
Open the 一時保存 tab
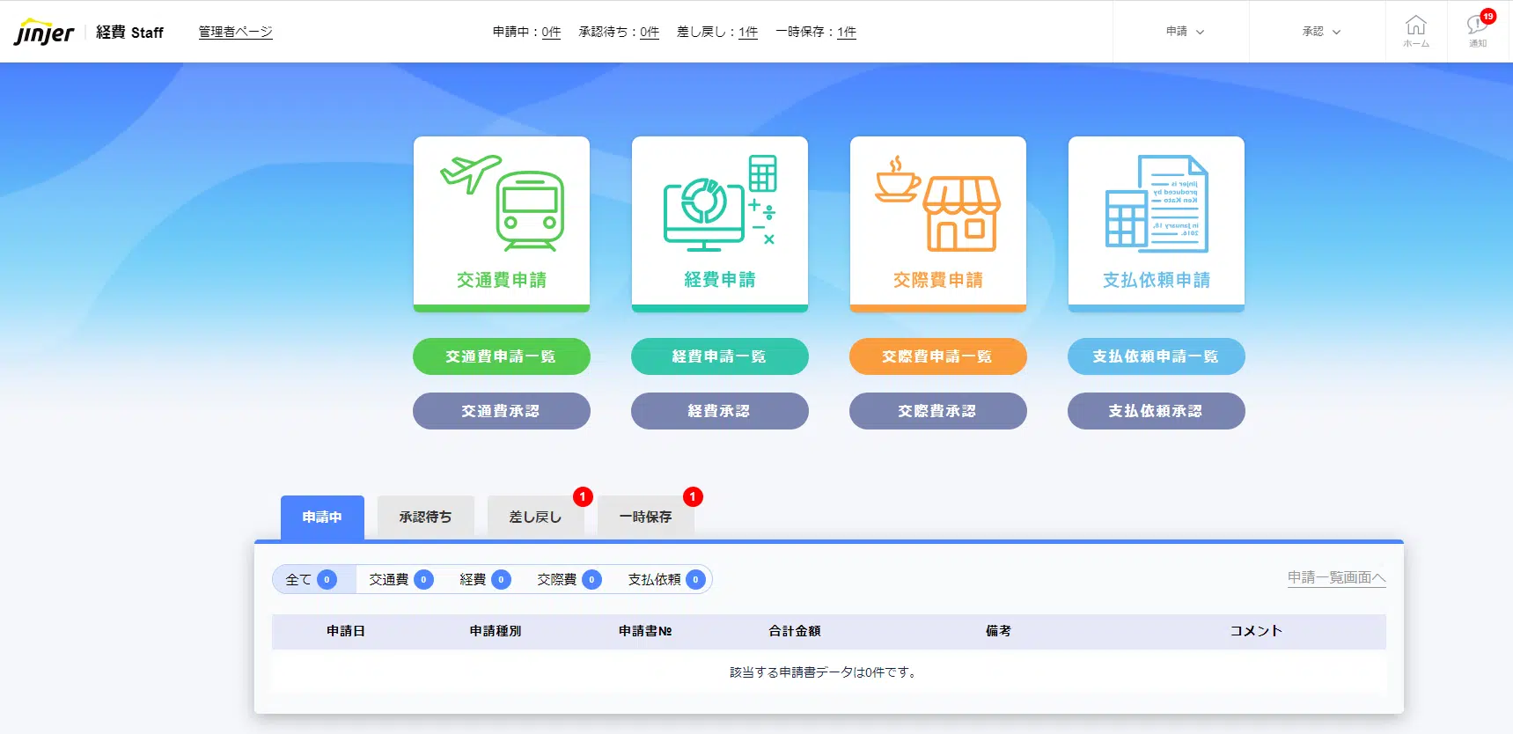(645, 517)
